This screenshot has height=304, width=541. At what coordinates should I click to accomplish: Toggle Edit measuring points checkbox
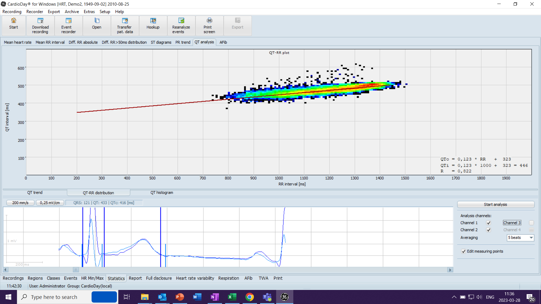tap(464, 251)
